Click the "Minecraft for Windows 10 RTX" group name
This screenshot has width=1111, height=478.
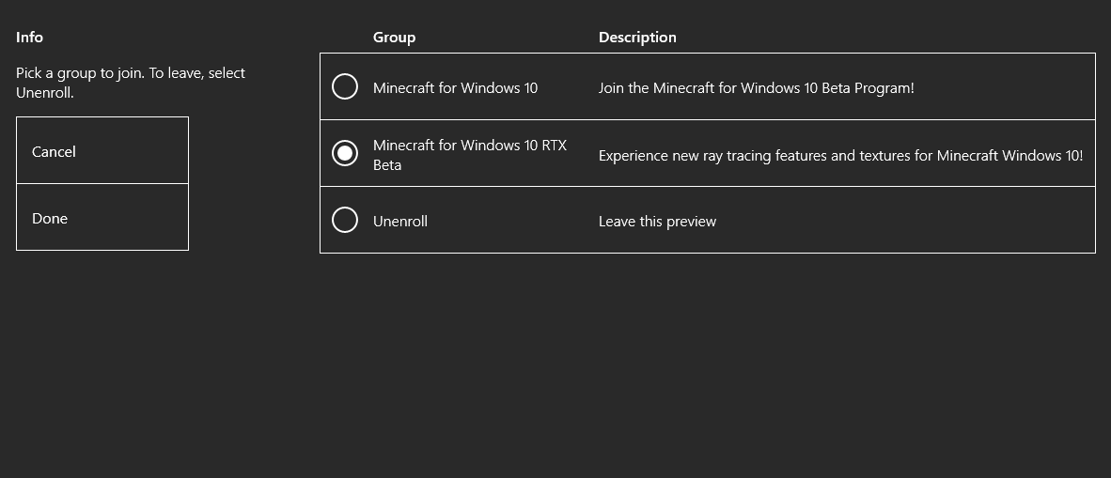click(469, 146)
